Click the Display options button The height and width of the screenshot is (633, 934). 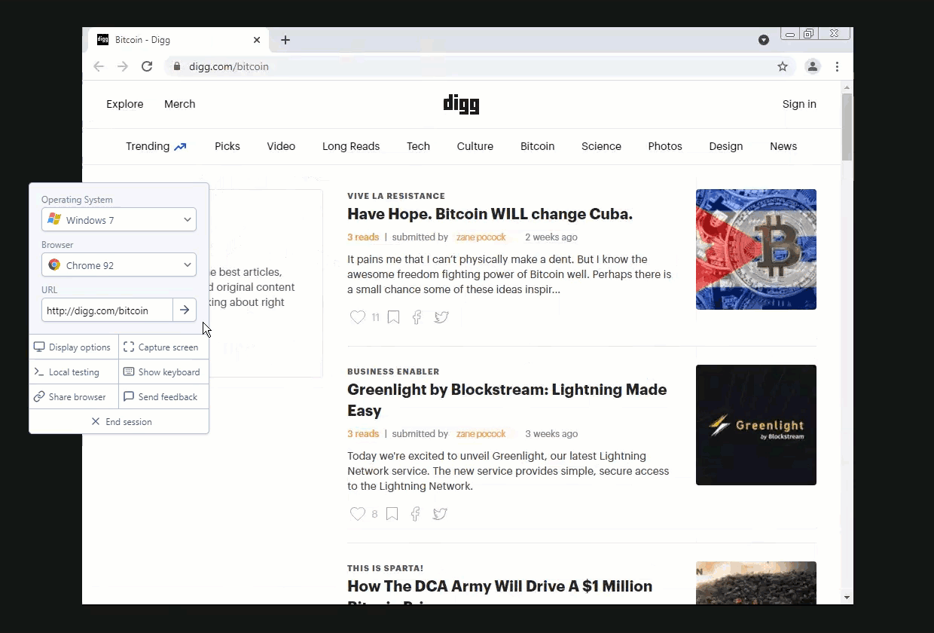[73, 347]
